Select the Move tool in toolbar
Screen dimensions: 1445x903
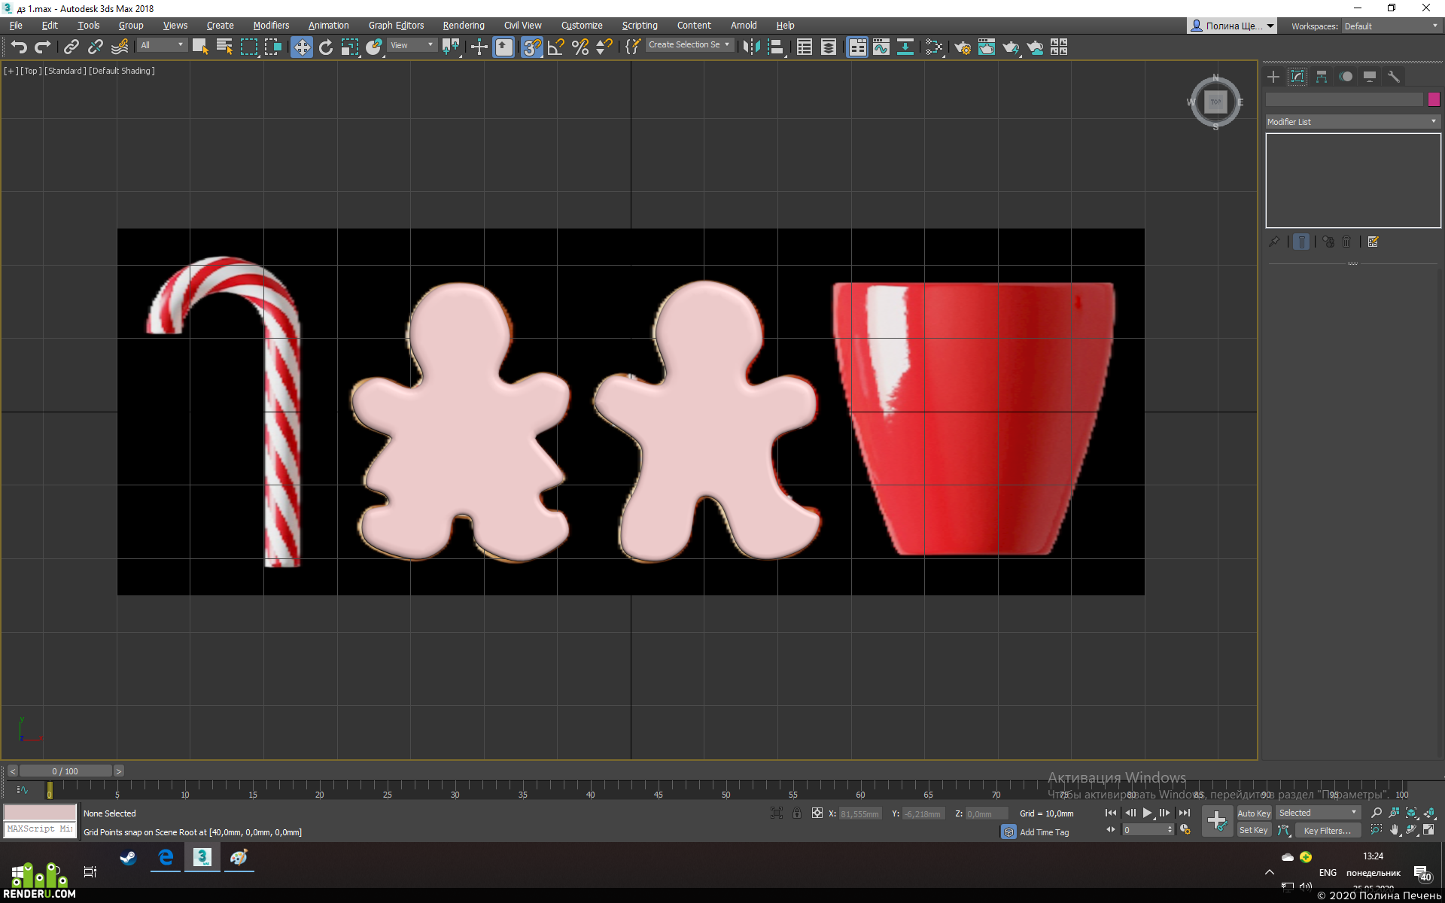point(301,47)
